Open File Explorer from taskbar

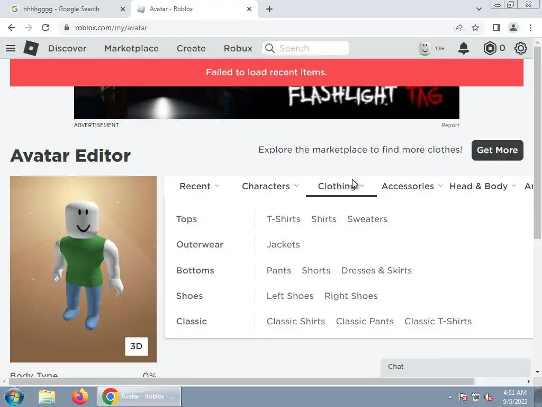click(x=47, y=396)
